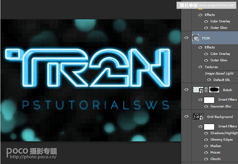Toggle Effects visibility under the TR2N layer
238x164 pixels.
[x=200, y=47]
